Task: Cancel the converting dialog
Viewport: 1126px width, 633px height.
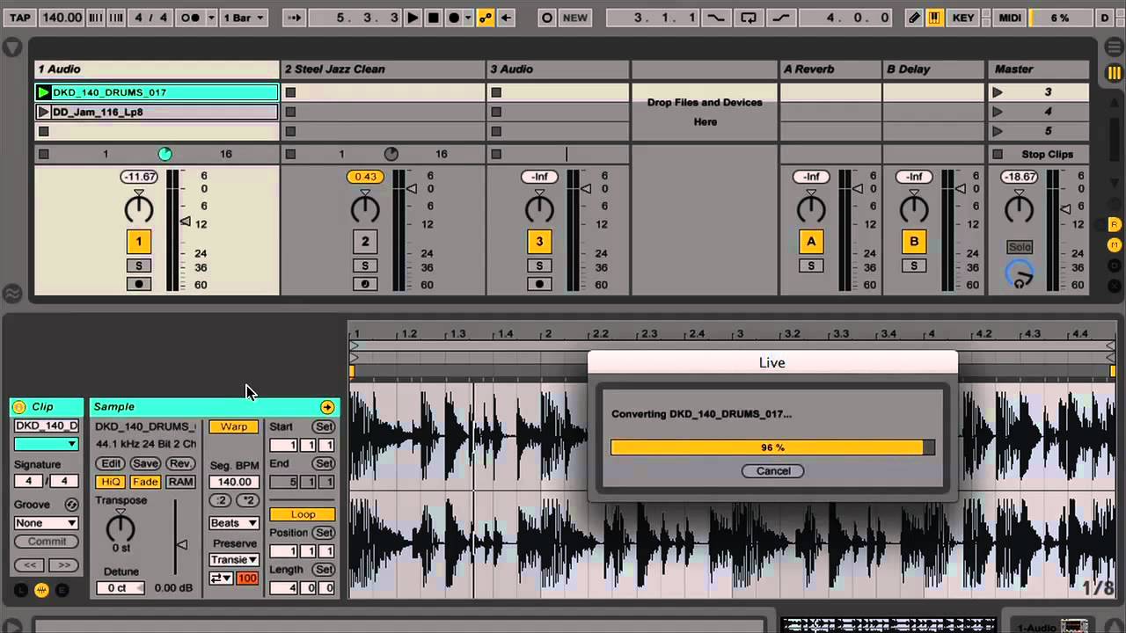Action: (773, 471)
